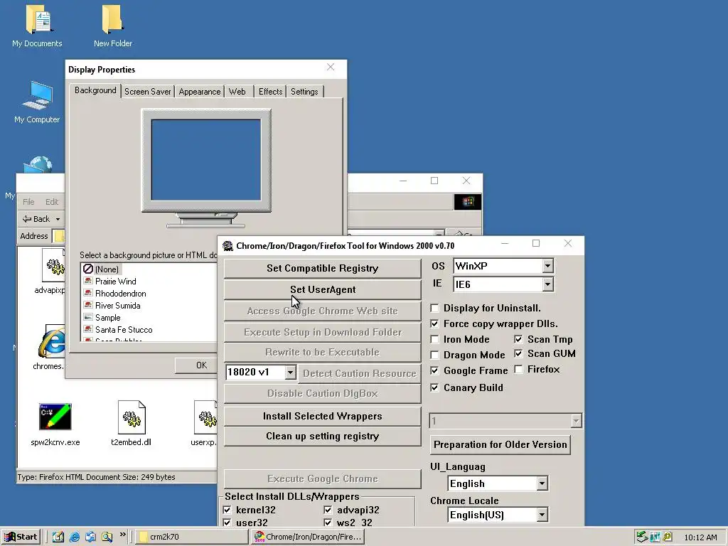
Task: Enable the Dragon Mode checkbox
Action: [434, 355]
